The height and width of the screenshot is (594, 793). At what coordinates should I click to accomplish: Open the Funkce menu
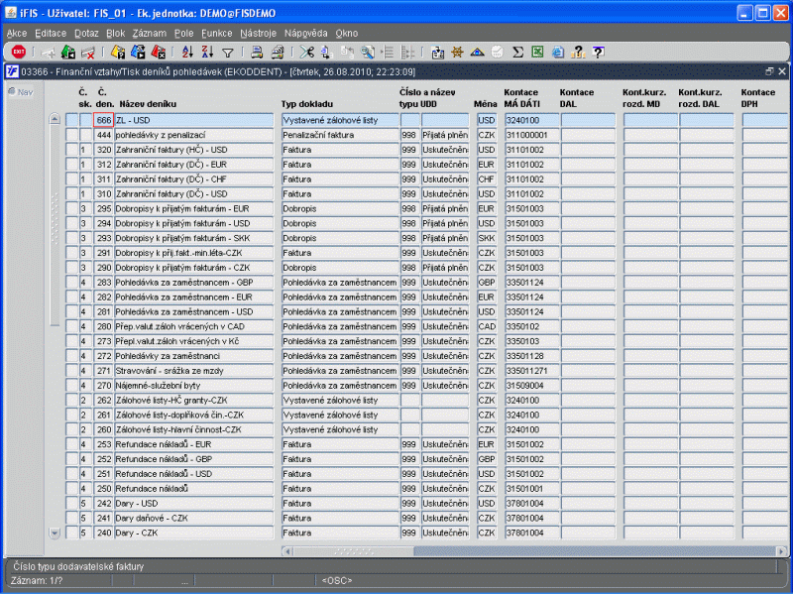point(216,34)
